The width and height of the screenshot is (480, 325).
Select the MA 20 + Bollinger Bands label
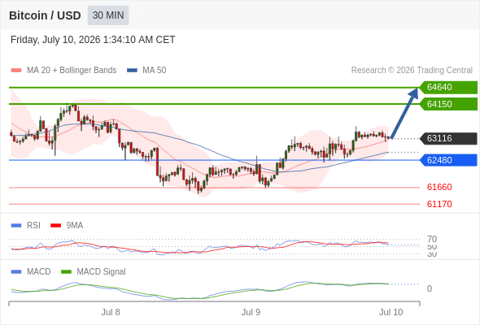(x=72, y=71)
